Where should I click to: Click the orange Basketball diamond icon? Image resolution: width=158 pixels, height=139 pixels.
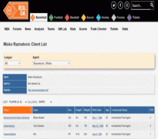[33, 17]
